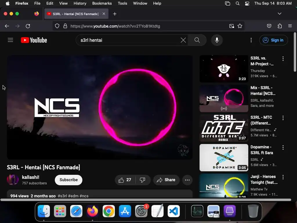Click Dopamine - S3RL ft Sara title
The image size is (297, 223).
262,150
